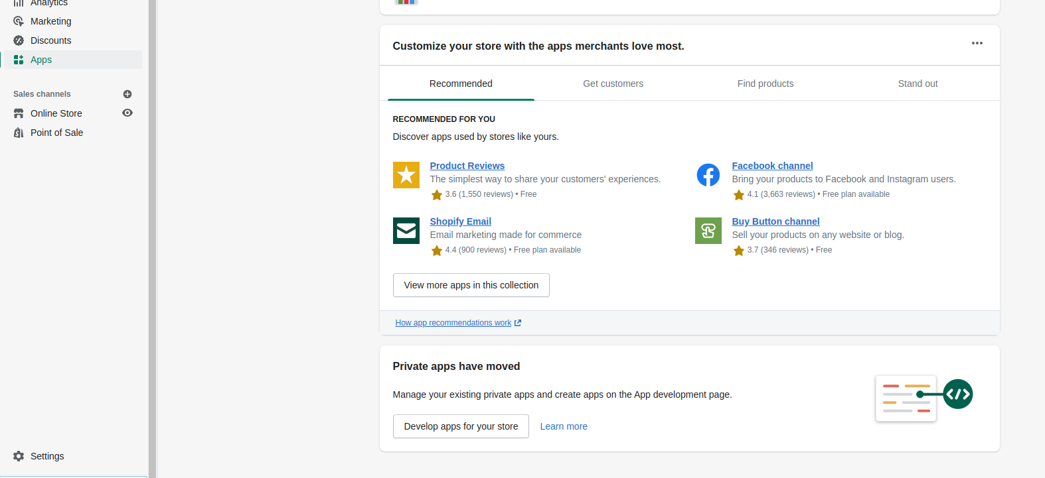Image resolution: width=1045 pixels, height=478 pixels.
Task: Open the Product Reviews app link
Action: [467, 166]
